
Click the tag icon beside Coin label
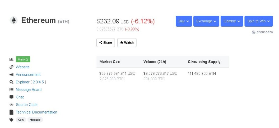point(11,120)
